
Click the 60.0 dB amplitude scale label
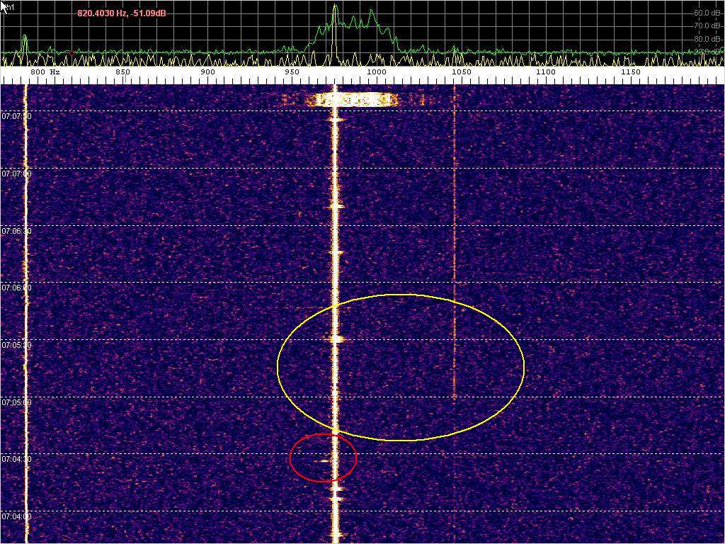click(707, 13)
